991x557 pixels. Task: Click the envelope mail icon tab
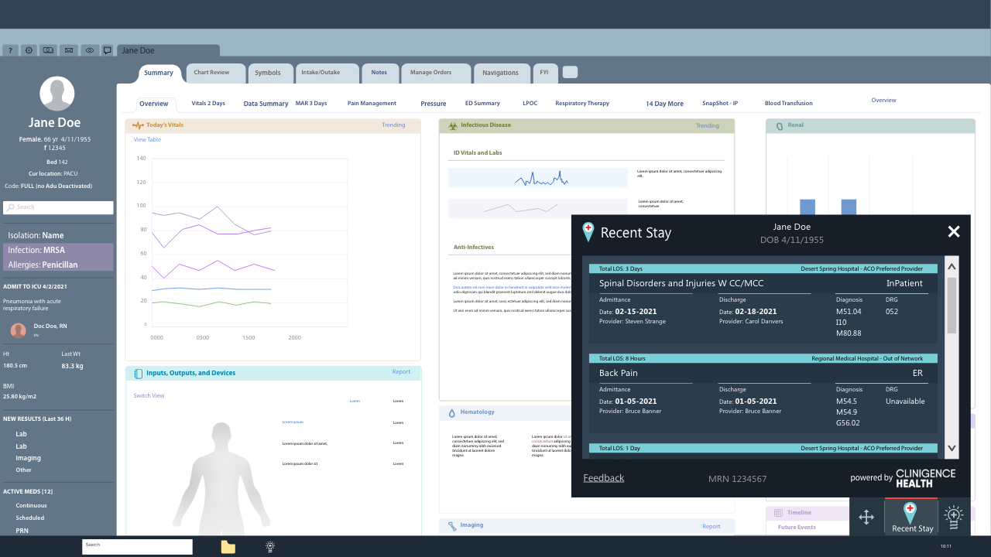[x=69, y=50]
